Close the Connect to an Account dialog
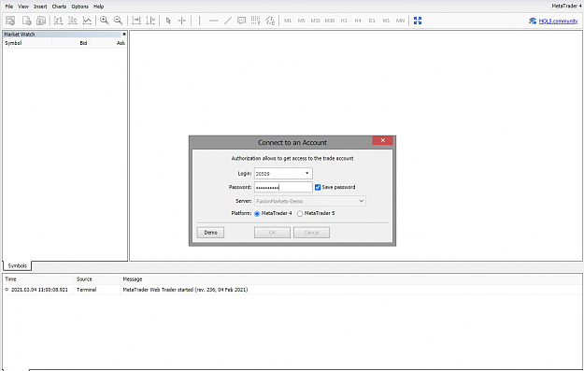Viewport: 584px width, 371px height. point(382,140)
